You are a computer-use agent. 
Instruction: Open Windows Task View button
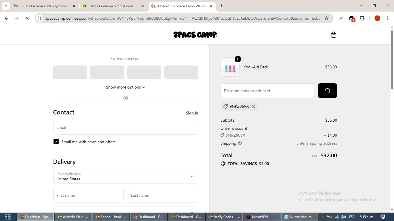tap(8, 217)
